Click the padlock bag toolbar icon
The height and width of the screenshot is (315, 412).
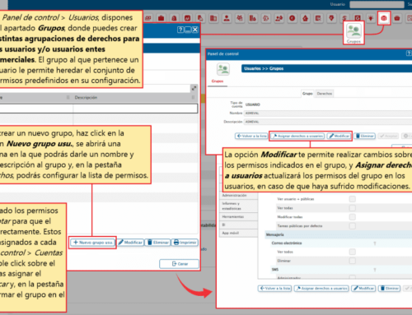click(x=174, y=18)
